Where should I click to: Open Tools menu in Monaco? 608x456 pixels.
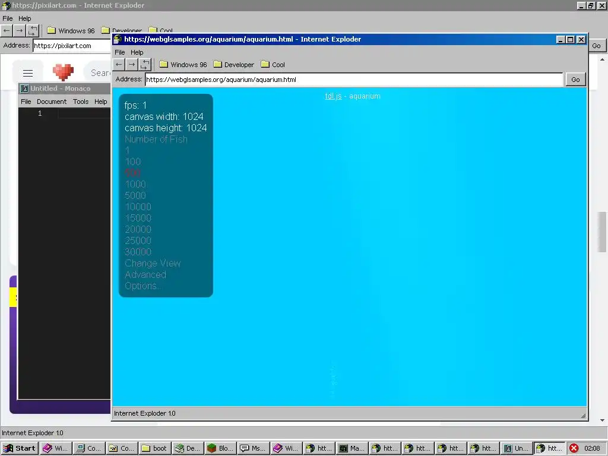point(81,102)
